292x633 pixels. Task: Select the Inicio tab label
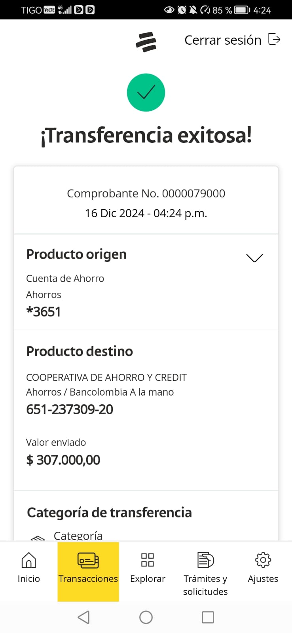[x=28, y=579]
